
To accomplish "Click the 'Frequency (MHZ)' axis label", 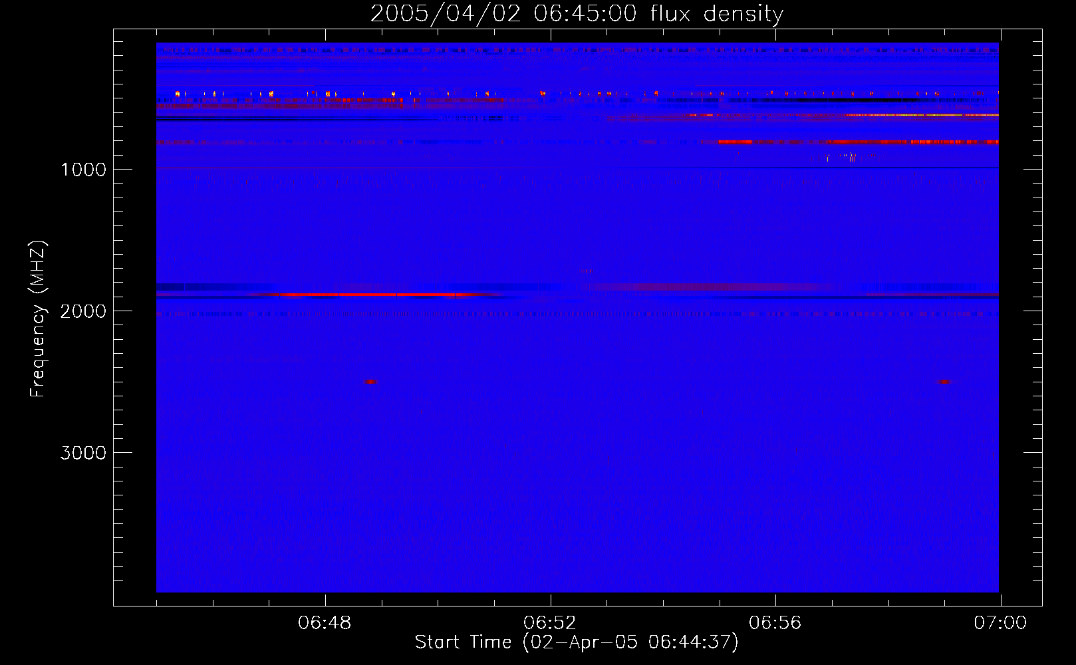I will (x=38, y=319).
